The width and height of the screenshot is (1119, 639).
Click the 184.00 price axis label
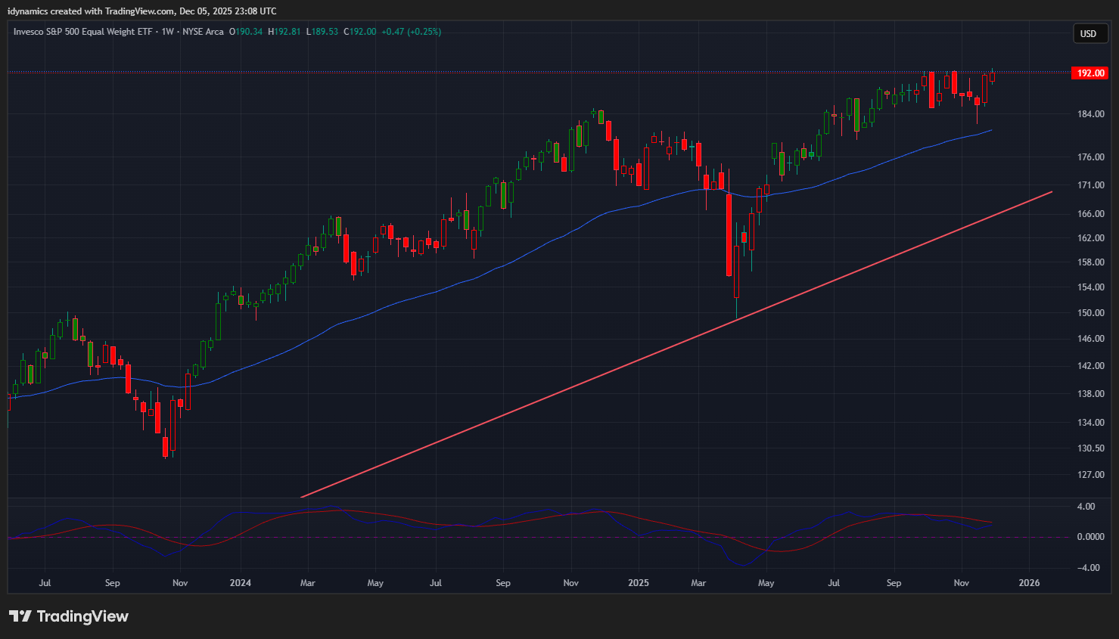1090,114
